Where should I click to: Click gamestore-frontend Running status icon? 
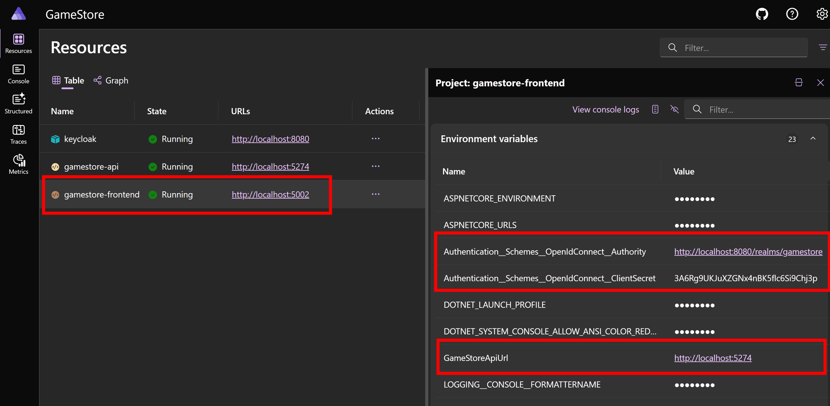point(153,195)
